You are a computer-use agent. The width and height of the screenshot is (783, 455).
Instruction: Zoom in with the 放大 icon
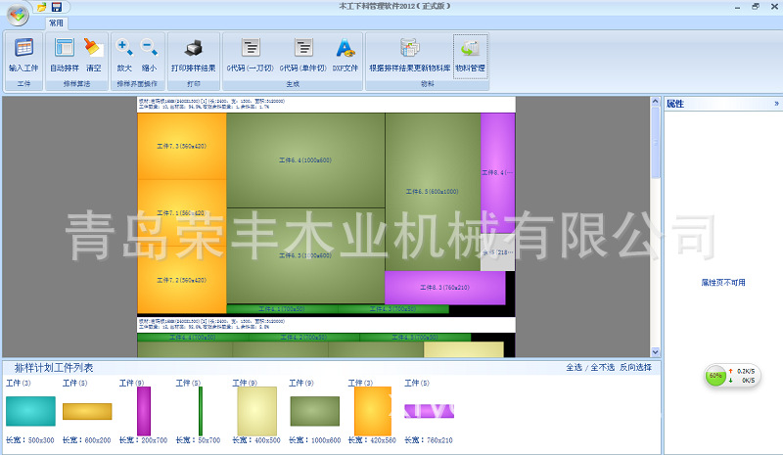124,48
